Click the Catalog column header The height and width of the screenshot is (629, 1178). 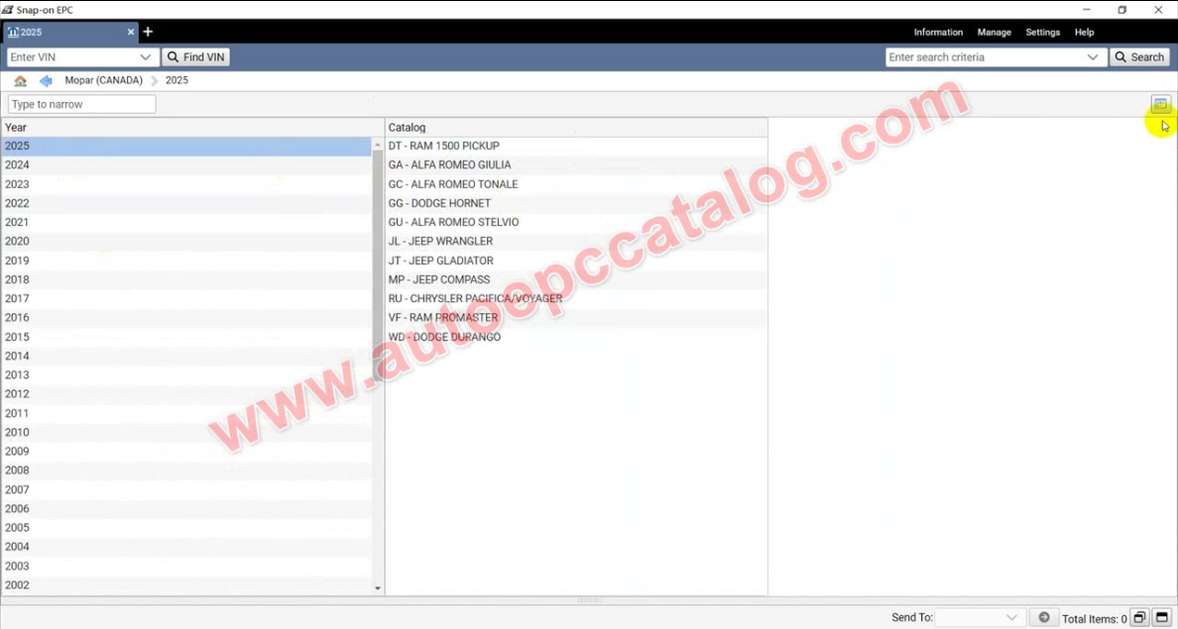point(576,128)
